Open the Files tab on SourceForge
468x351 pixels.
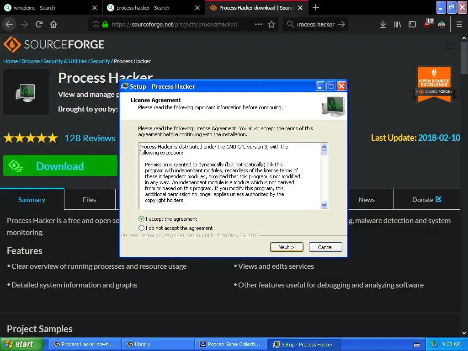[89, 200]
